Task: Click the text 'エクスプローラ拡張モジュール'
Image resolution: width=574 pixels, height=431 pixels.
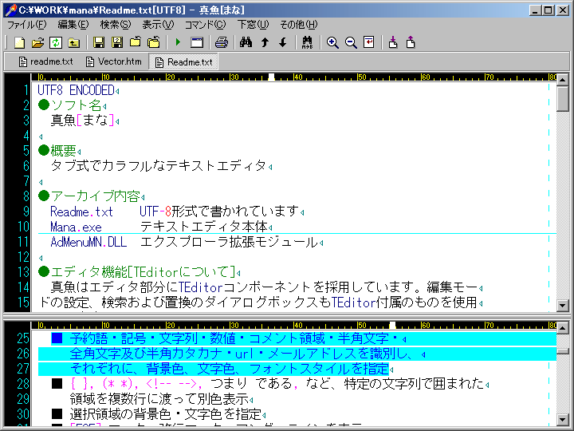Action: tap(229, 243)
